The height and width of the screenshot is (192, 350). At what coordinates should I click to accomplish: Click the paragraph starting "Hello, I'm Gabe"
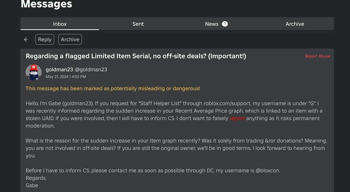click(174, 115)
